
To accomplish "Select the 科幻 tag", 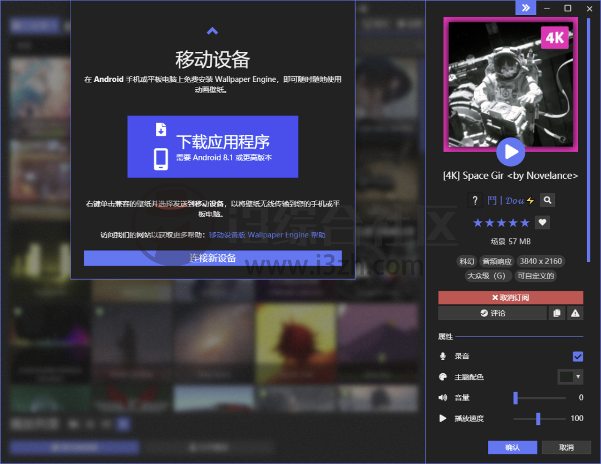I will (x=466, y=261).
